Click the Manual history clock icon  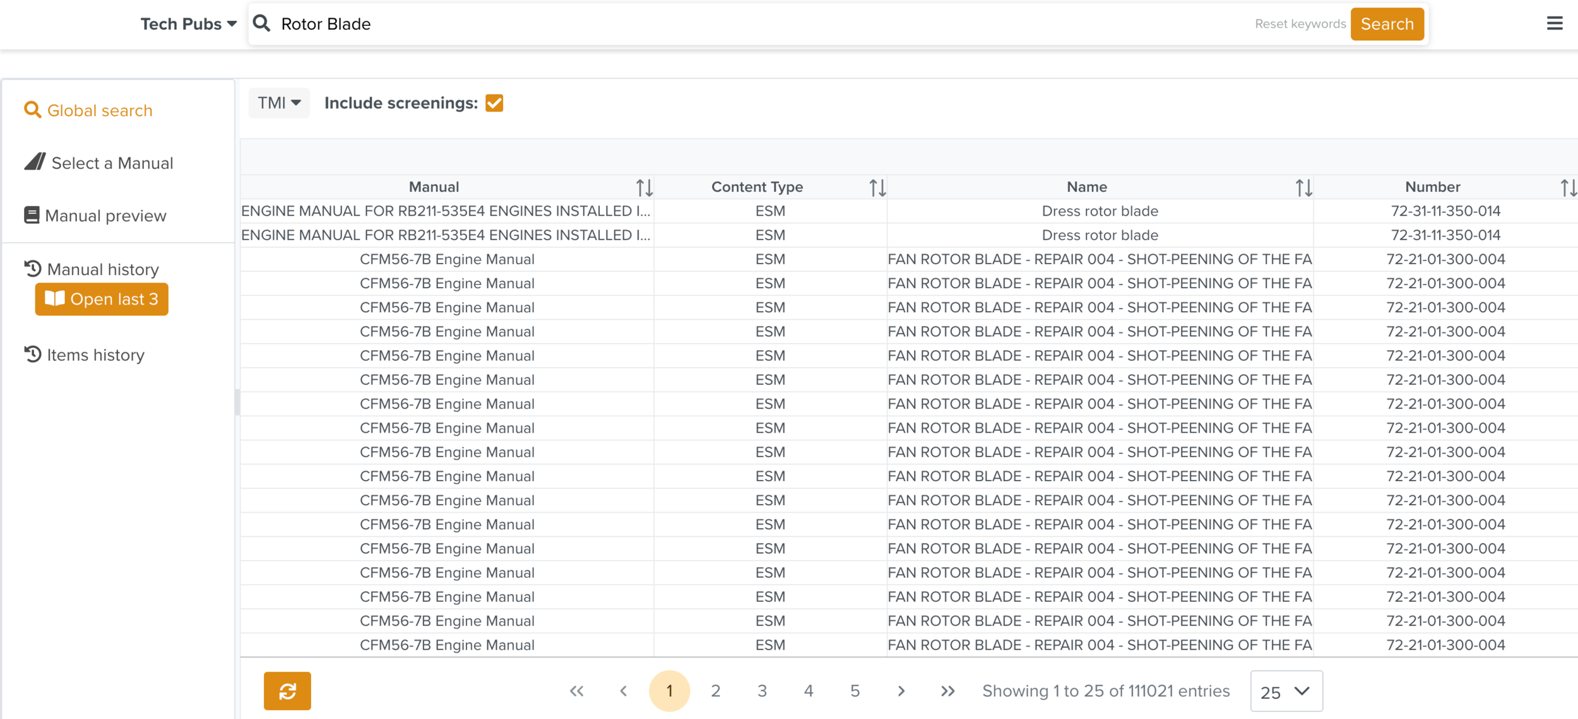(x=33, y=269)
